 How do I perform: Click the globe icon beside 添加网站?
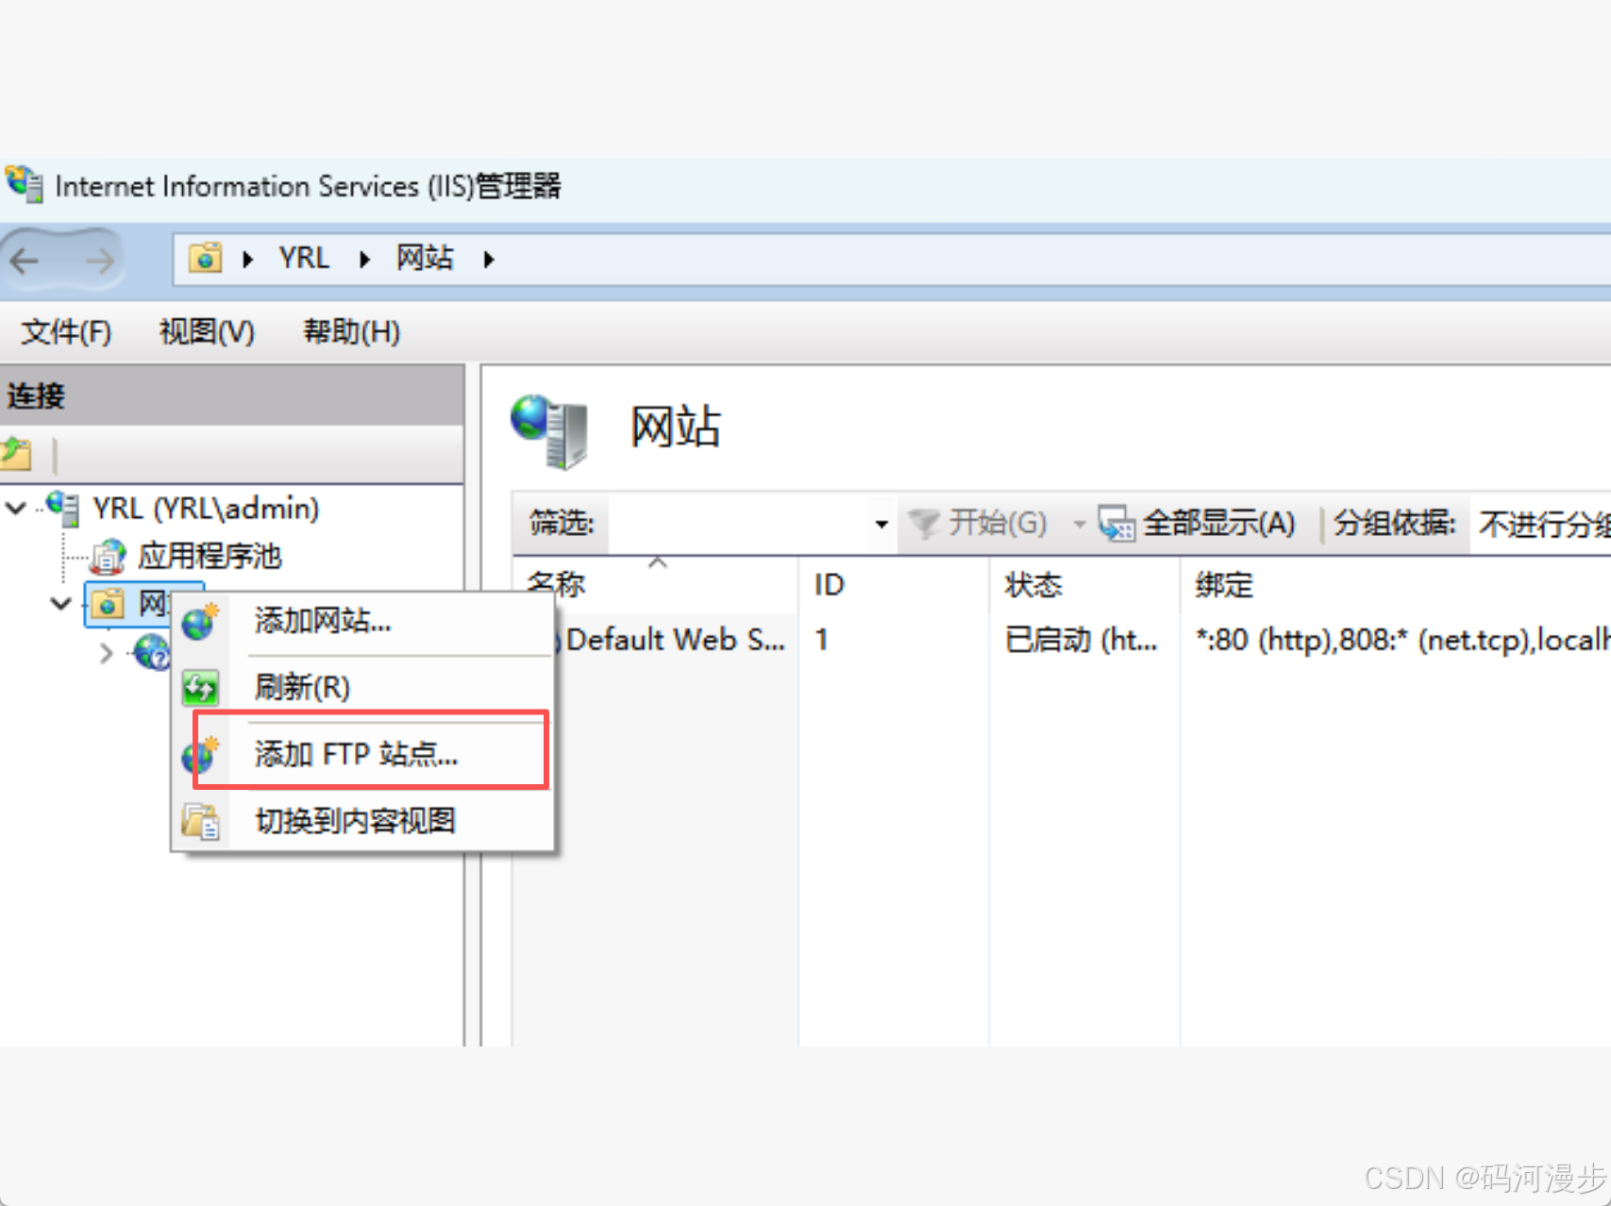[x=200, y=621]
